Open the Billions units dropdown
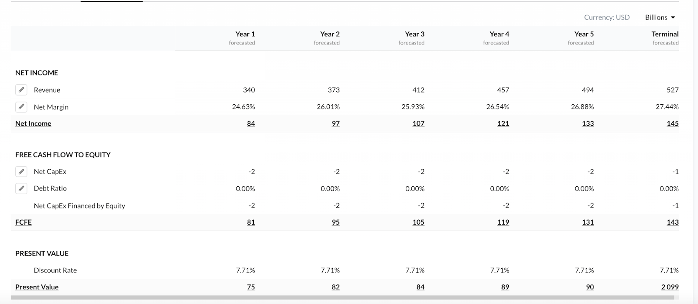The height and width of the screenshot is (304, 698). click(x=660, y=17)
